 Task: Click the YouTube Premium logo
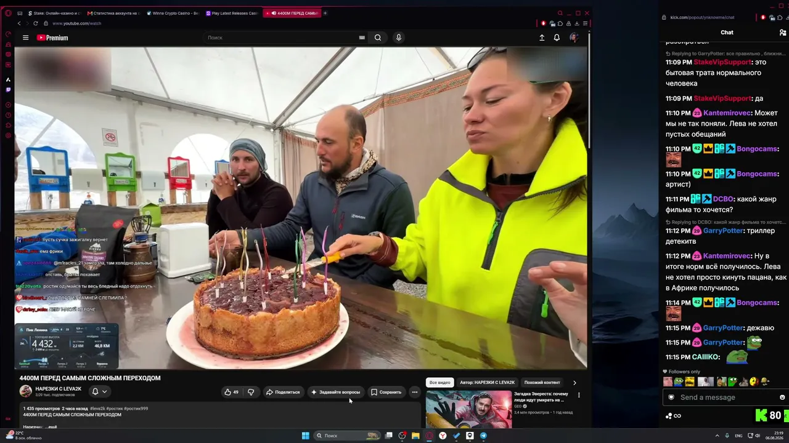click(x=52, y=38)
